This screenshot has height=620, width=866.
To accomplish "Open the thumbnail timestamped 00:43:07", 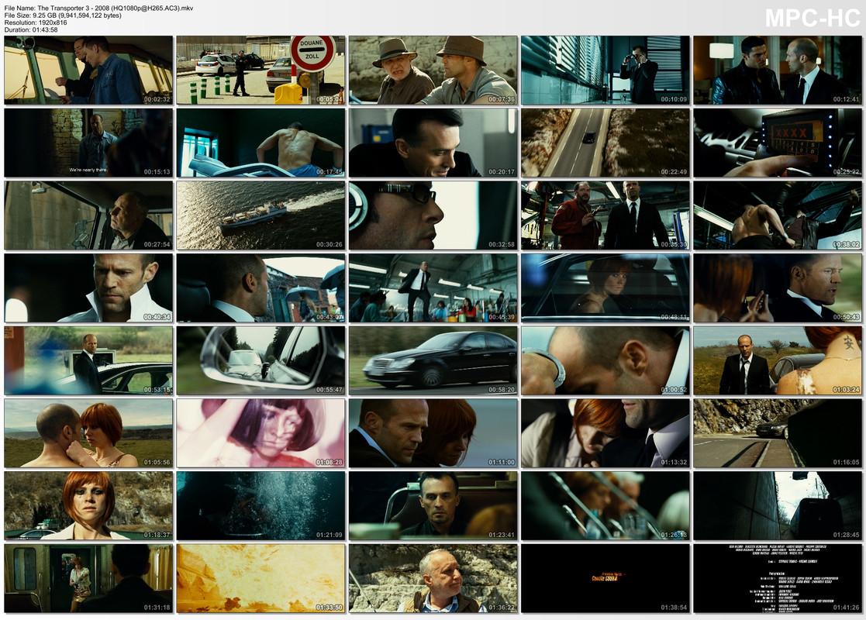I will tap(260, 288).
